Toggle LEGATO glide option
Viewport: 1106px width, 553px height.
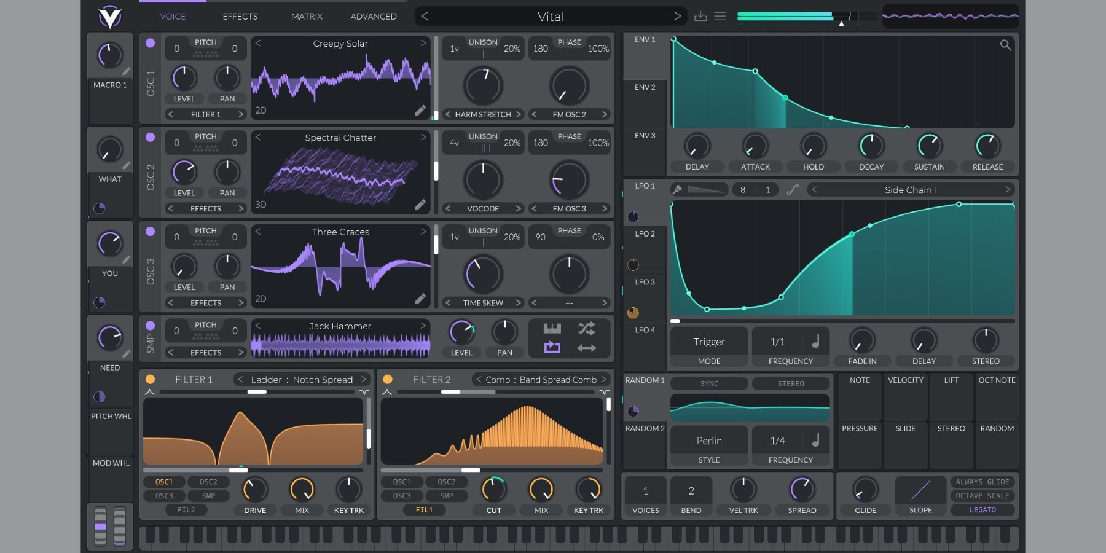coord(982,510)
